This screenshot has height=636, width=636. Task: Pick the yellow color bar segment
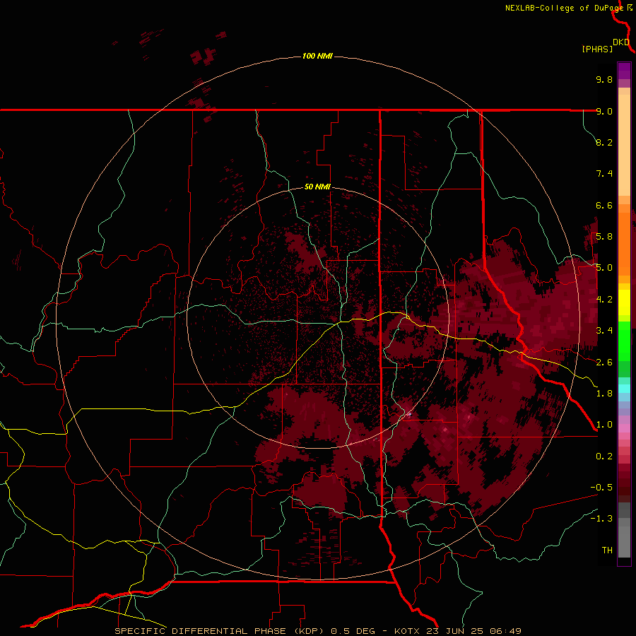click(x=624, y=302)
